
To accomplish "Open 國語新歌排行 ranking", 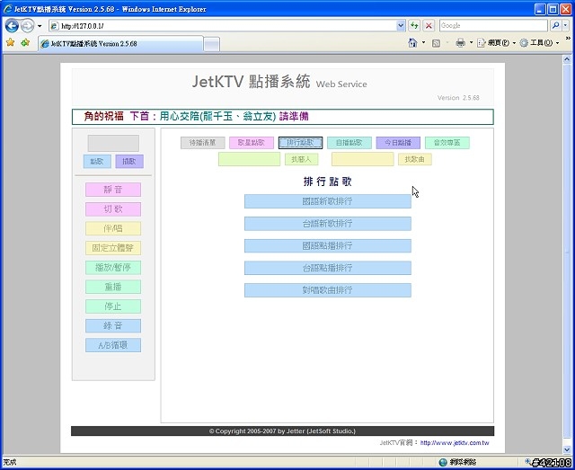I will 328,201.
